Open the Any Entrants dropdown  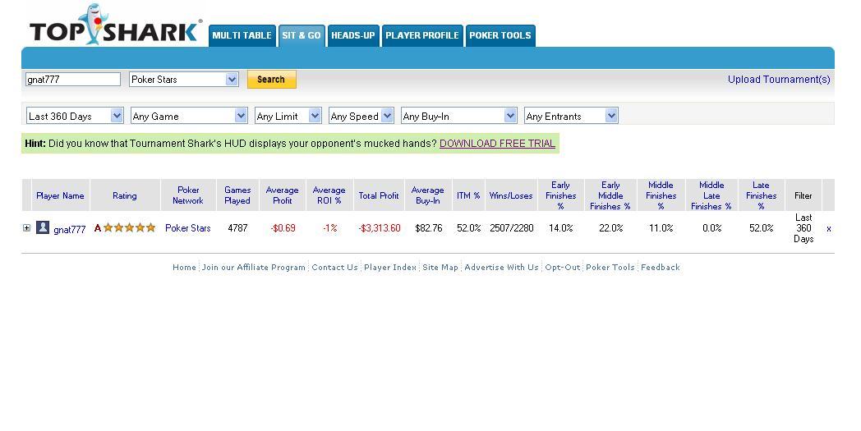click(x=571, y=116)
